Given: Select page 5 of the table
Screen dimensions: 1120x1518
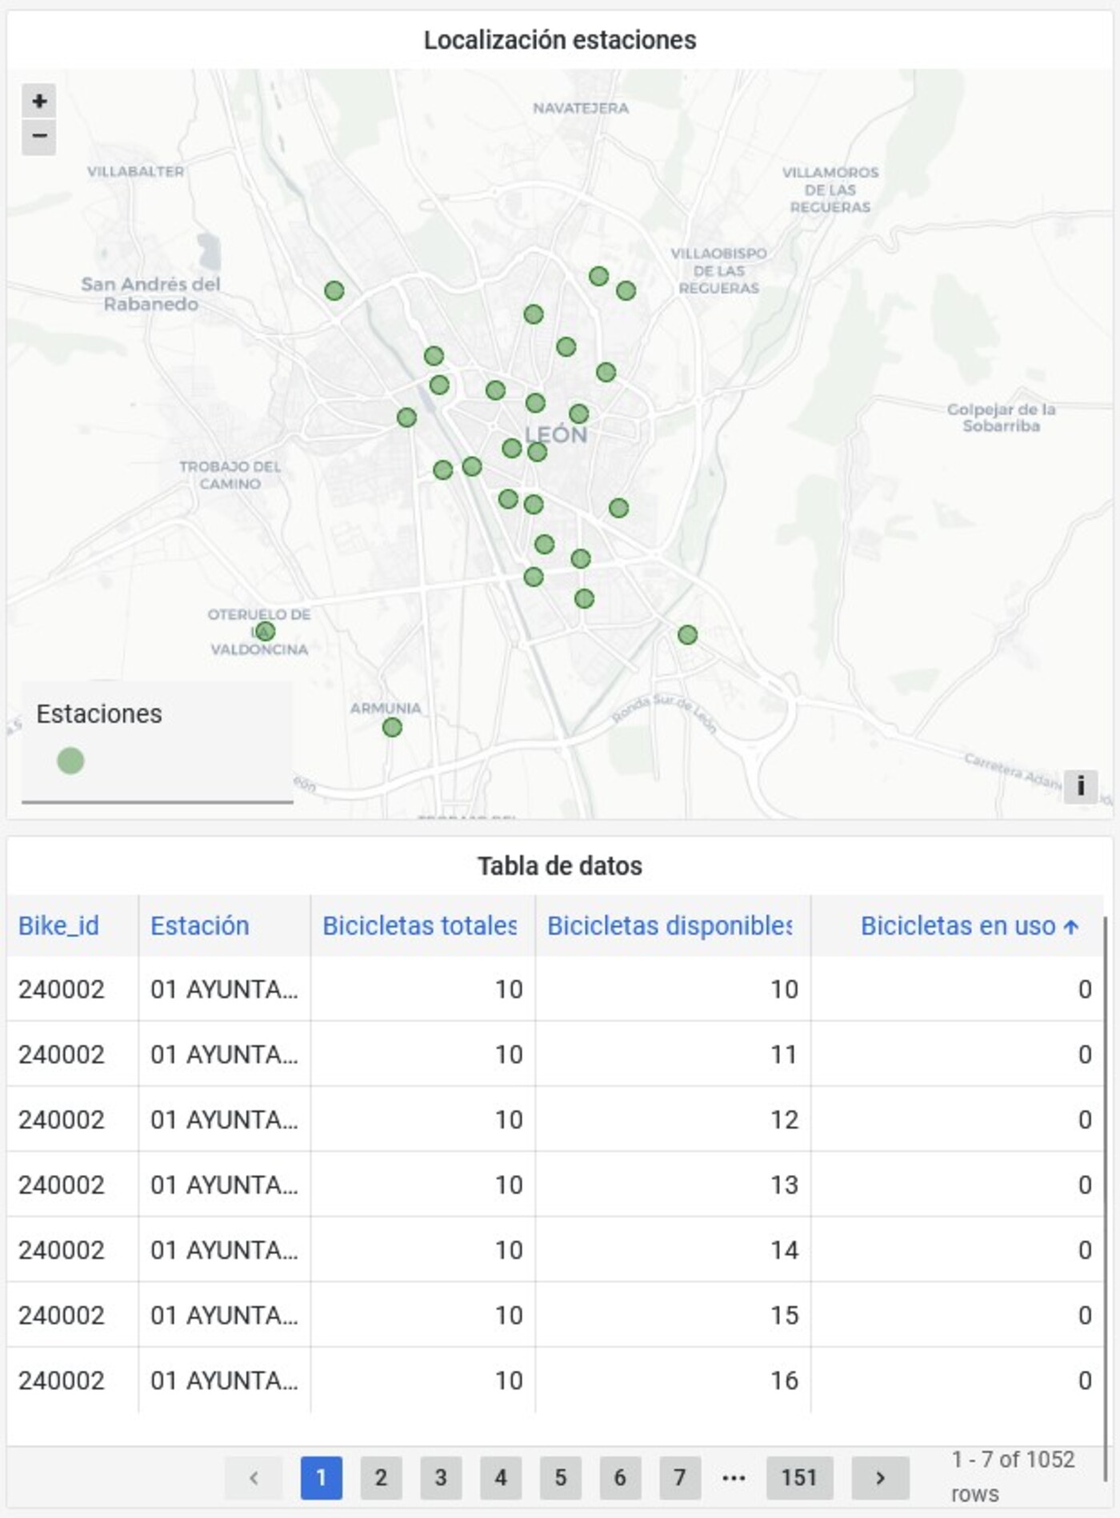Looking at the screenshot, I should tap(561, 1477).
